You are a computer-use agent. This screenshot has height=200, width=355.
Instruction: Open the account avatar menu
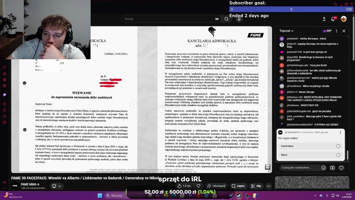coord(344,19)
